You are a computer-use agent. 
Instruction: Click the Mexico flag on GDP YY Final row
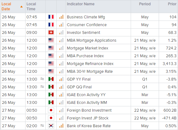[x=51, y=79]
